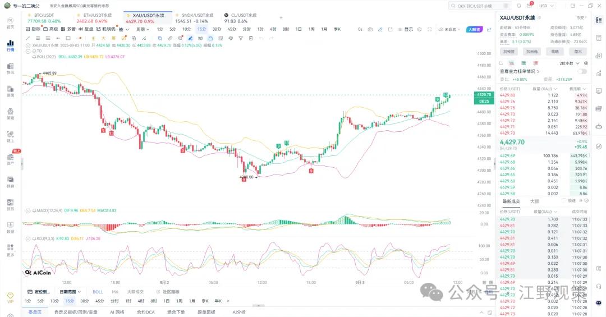Collapse the XAU/USDT永续 candle info row
Viewport: 606px width, 317px height.
[x=28, y=45]
